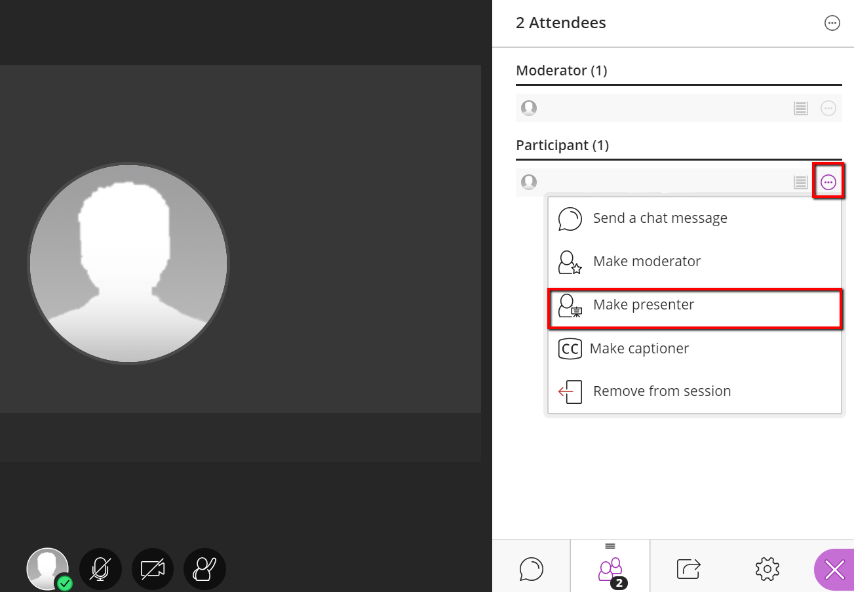Click the Participant (1) heading

(562, 146)
